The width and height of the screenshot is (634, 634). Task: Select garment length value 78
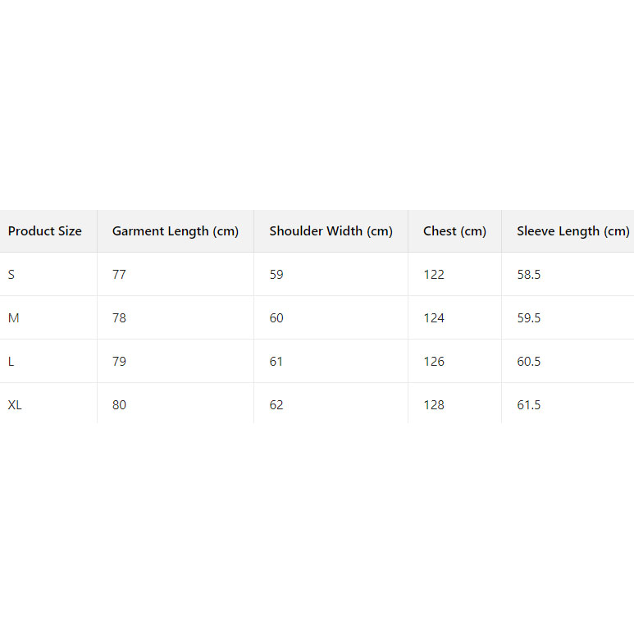pyautogui.click(x=120, y=318)
